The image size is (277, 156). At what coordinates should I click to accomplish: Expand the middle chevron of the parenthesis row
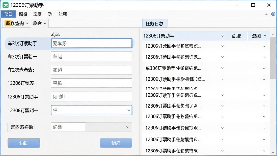(x=222, y=79)
